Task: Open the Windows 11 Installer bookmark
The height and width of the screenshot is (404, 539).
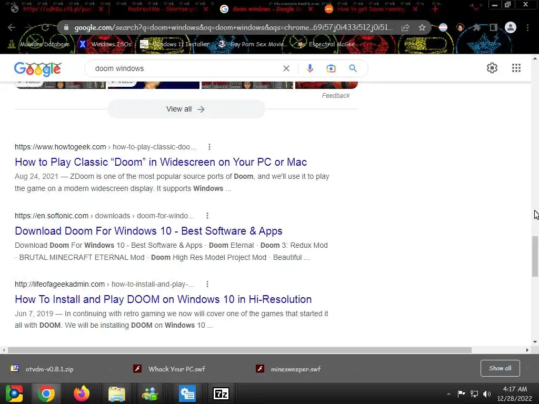Action: (x=175, y=44)
